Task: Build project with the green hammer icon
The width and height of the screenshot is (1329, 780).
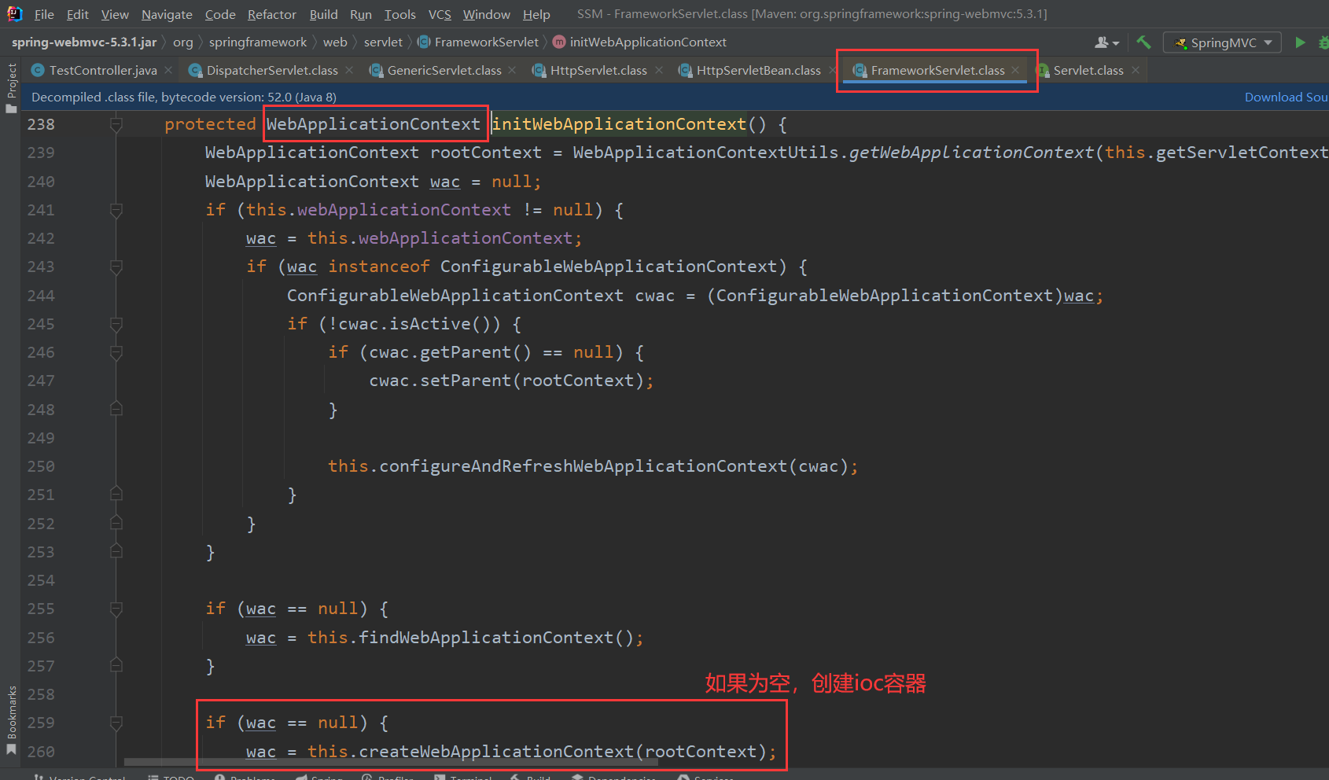Action: pos(1143,42)
